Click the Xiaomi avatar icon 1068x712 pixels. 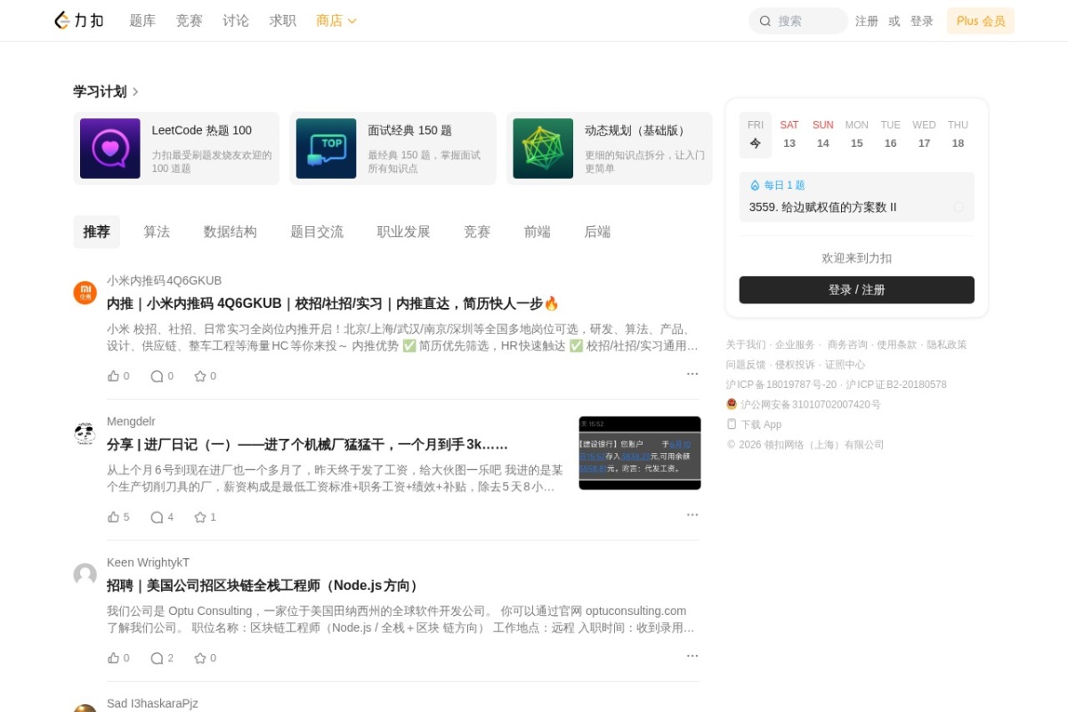click(85, 293)
